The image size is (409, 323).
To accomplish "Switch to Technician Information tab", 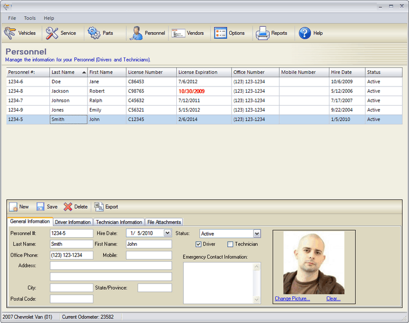I will 119,222.
